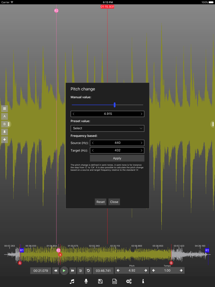The width and height of the screenshot is (215, 287).
Task: Decrease manual pitch value 4.915
Action: pos(74,114)
